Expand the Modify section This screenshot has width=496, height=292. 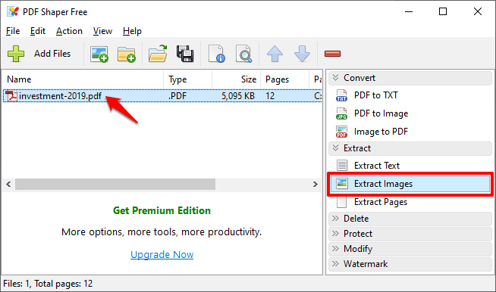pos(410,249)
